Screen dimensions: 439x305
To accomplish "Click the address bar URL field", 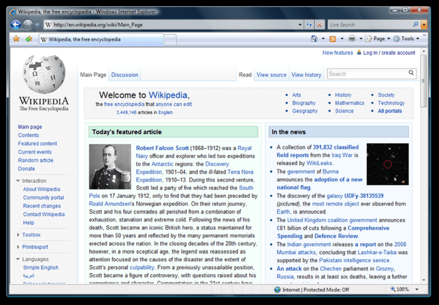I will click(174, 25).
